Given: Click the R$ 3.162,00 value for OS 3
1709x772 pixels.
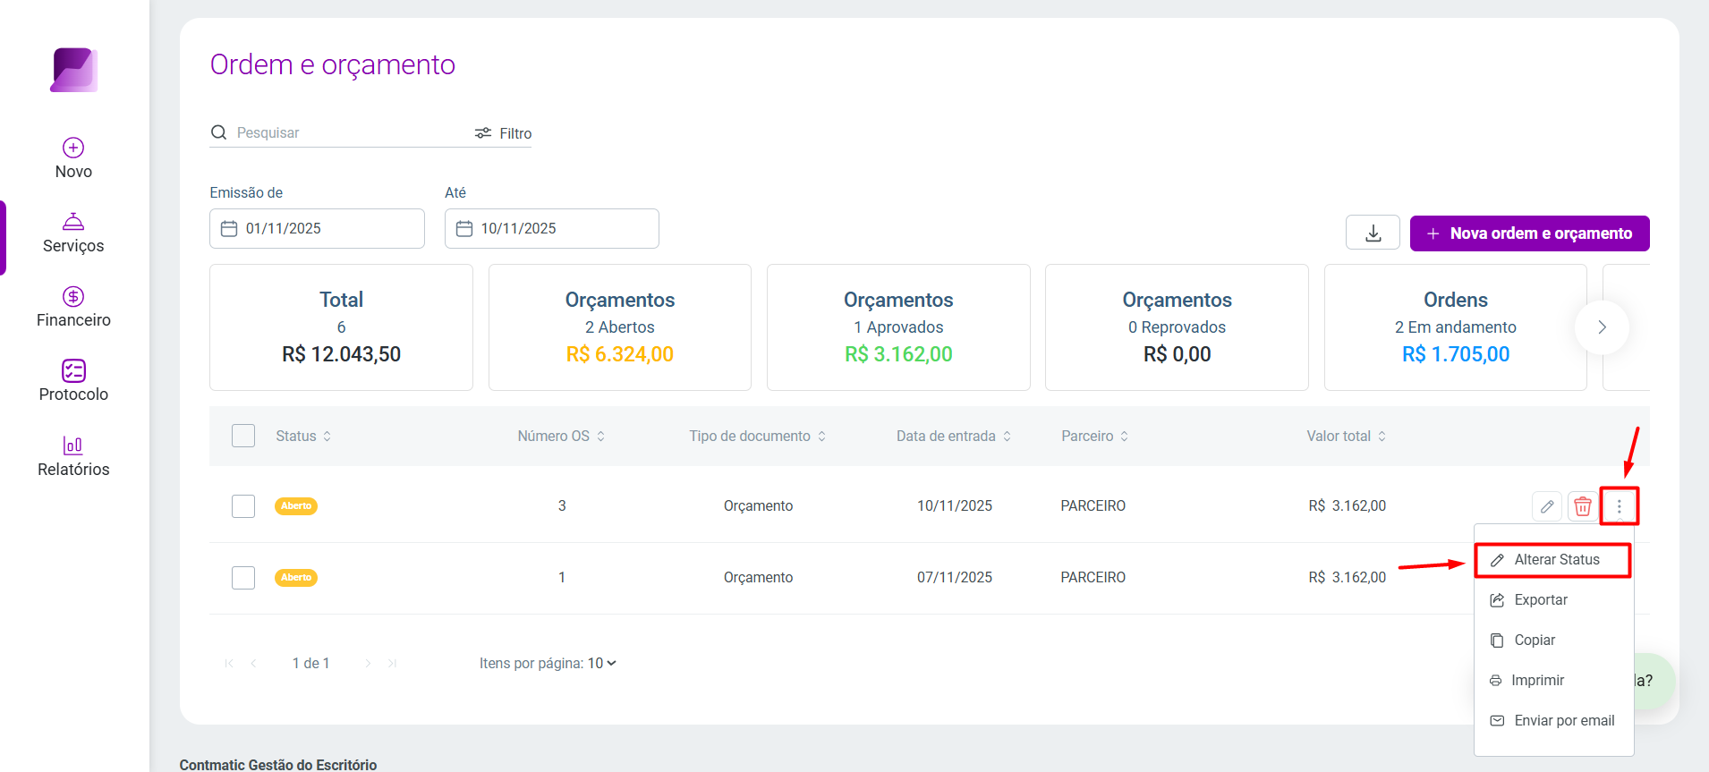Looking at the screenshot, I should coord(1347,506).
